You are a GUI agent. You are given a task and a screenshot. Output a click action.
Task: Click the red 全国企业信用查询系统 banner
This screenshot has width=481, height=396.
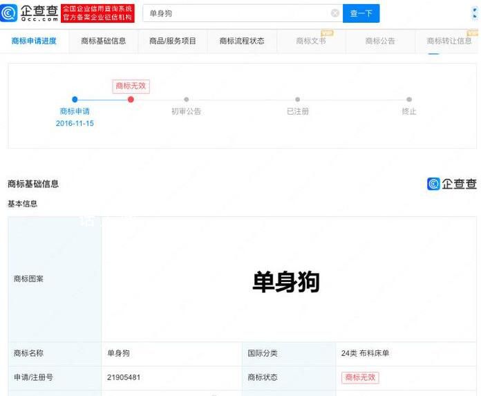pyautogui.click(x=97, y=13)
